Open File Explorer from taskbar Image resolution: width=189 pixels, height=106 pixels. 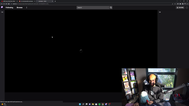click(x=93, y=104)
